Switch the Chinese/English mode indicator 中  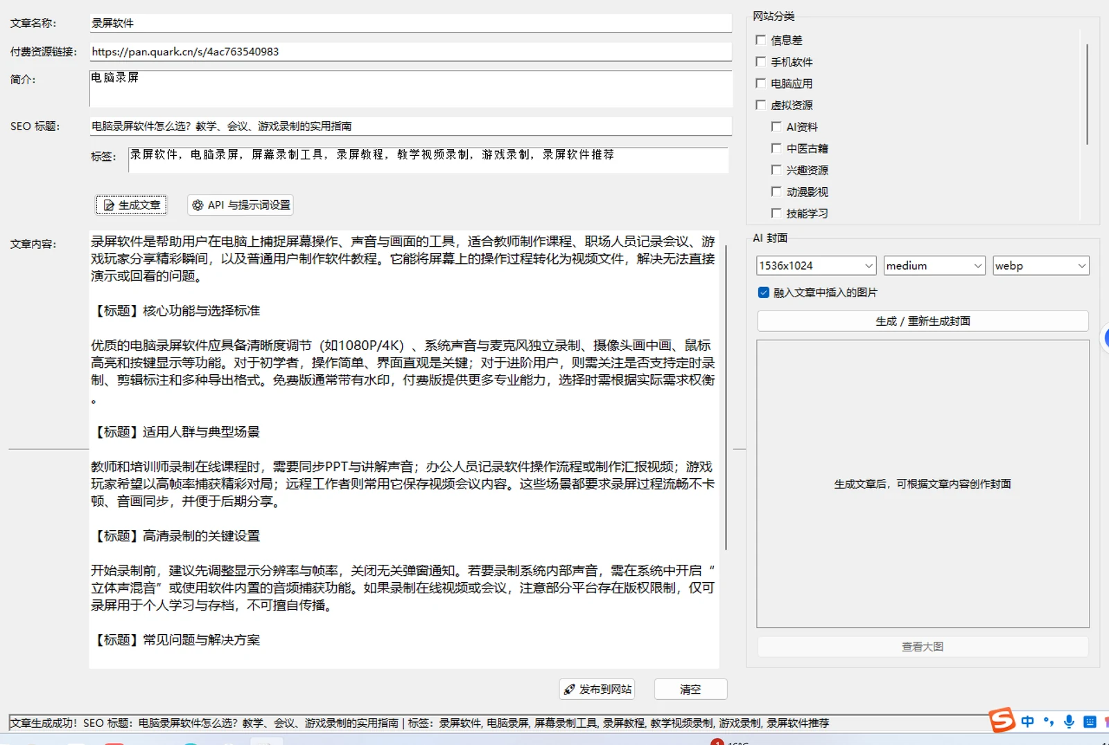click(x=1028, y=721)
